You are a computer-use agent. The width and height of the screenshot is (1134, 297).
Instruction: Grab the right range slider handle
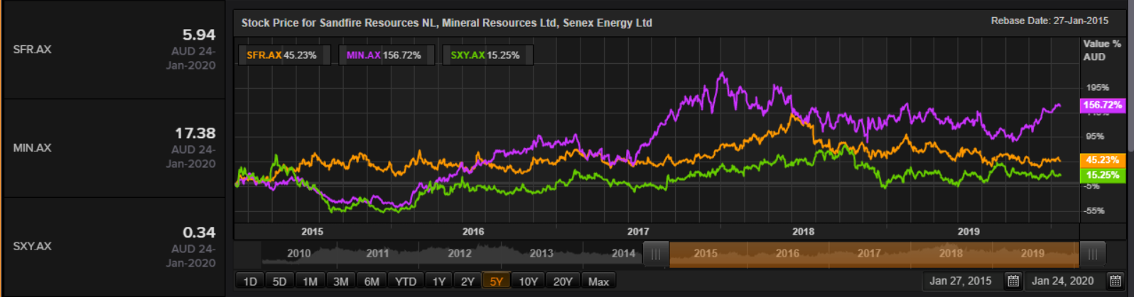click(1092, 254)
